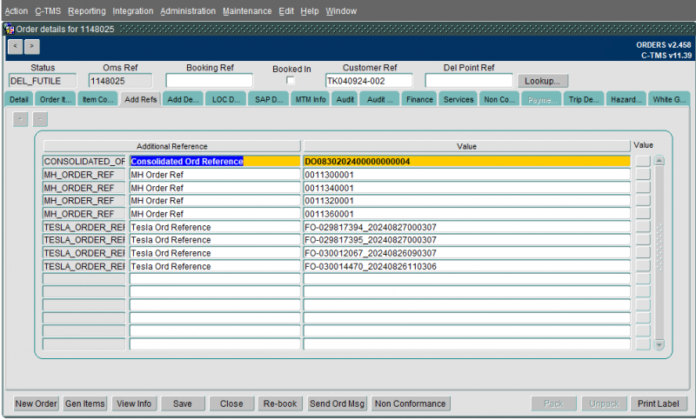Switch to the Trip De... tab
The height and width of the screenshot is (420, 696).
pyautogui.click(x=584, y=99)
